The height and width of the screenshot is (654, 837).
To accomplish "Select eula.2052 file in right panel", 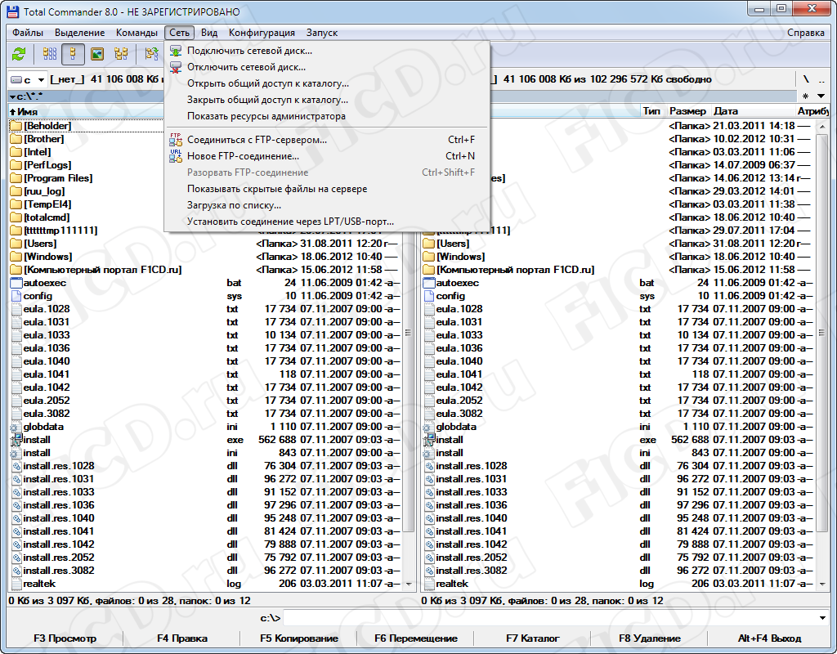I will coord(459,401).
